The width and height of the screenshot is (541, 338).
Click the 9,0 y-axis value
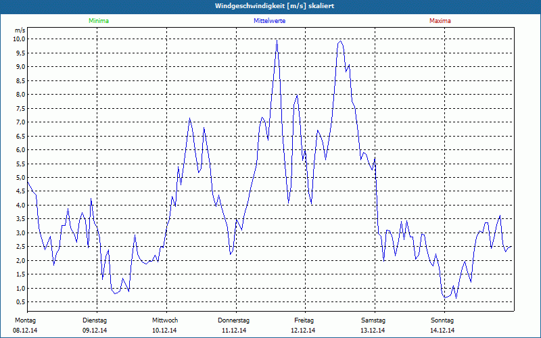21,66
